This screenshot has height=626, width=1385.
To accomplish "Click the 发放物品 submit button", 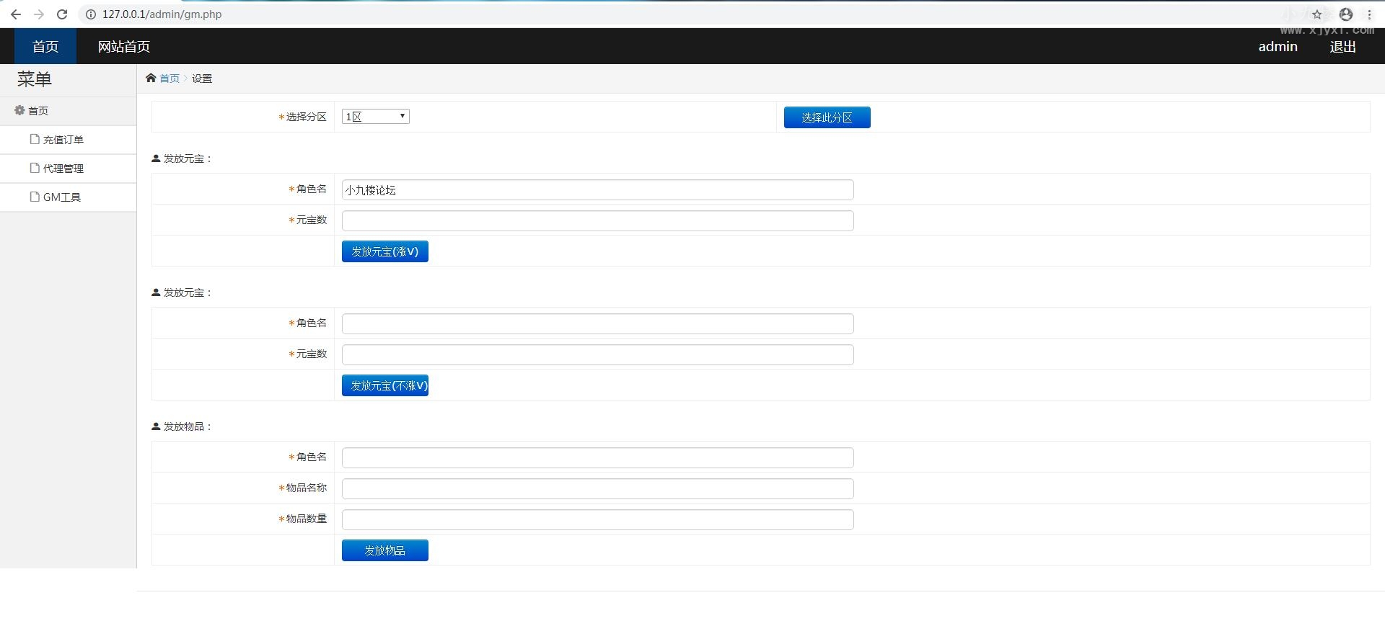I will pos(384,550).
